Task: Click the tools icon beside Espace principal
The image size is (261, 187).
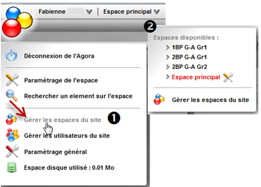Action: (228, 78)
